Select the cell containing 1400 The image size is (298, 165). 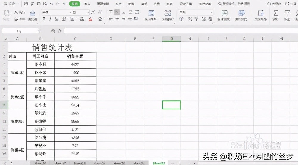pos(75,73)
